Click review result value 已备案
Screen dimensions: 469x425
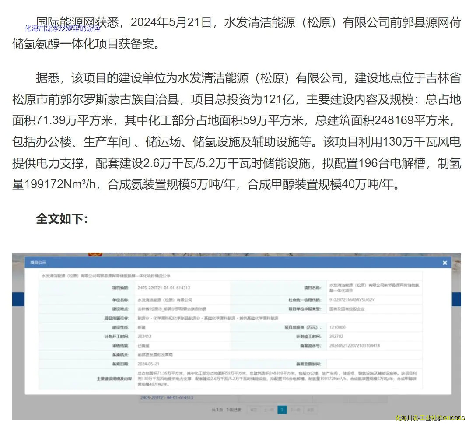(x=143, y=346)
